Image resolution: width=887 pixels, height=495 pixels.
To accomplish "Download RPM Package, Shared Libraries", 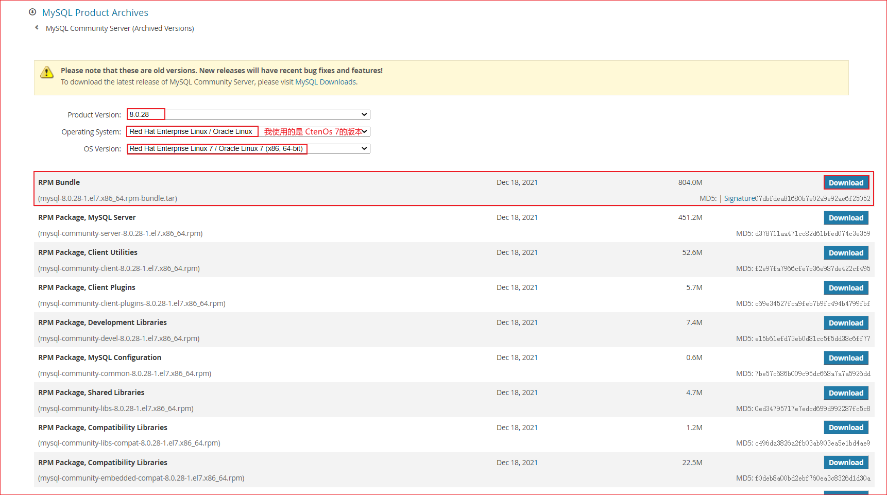I will [x=846, y=393].
